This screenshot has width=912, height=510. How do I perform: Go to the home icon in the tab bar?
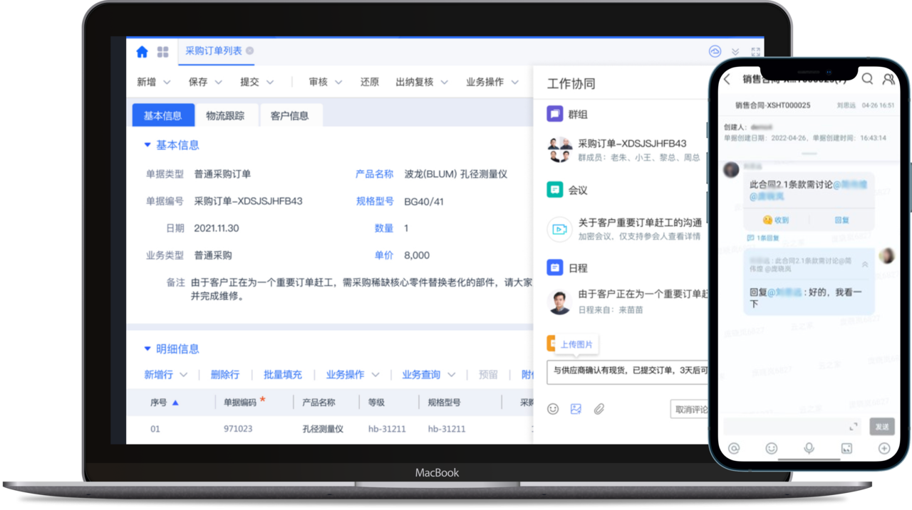point(142,51)
